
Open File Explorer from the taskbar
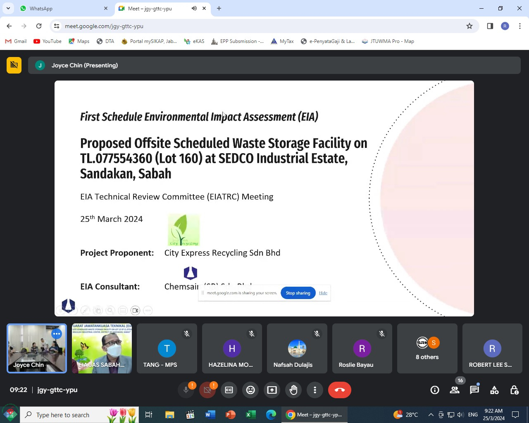(x=170, y=415)
